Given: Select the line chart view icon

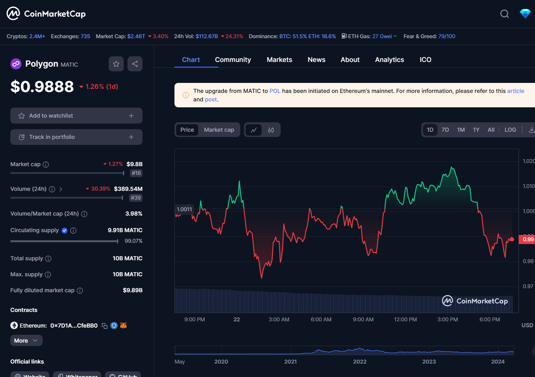Looking at the screenshot, I should (x=254, y=130).
